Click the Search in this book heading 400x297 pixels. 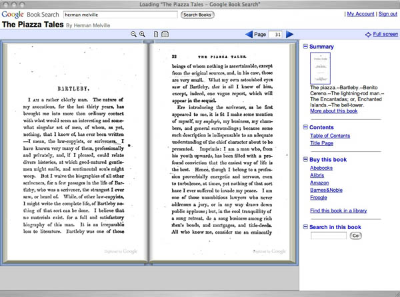tap(335, 227)
